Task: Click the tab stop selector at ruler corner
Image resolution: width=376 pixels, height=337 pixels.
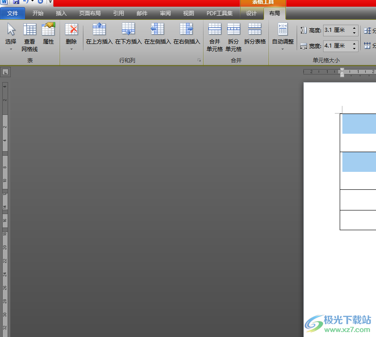Action: point(5,72)
